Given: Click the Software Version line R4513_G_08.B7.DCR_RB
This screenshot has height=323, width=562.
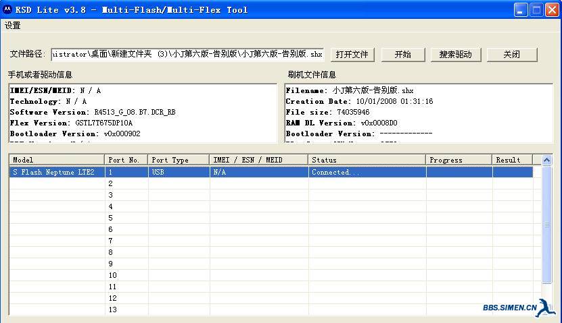Looking at the screenshot, I should (x=93, y=112).
